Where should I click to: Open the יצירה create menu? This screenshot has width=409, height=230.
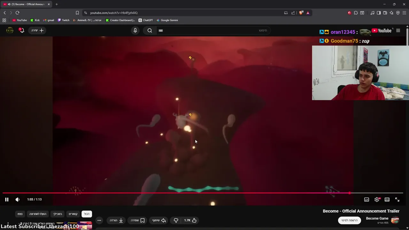click(x=37, y=30)
